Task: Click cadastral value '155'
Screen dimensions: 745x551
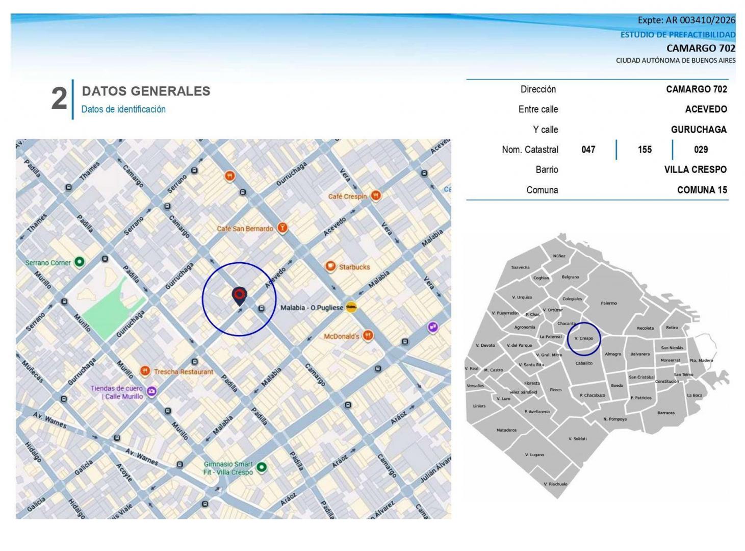Action: [645, 149]
